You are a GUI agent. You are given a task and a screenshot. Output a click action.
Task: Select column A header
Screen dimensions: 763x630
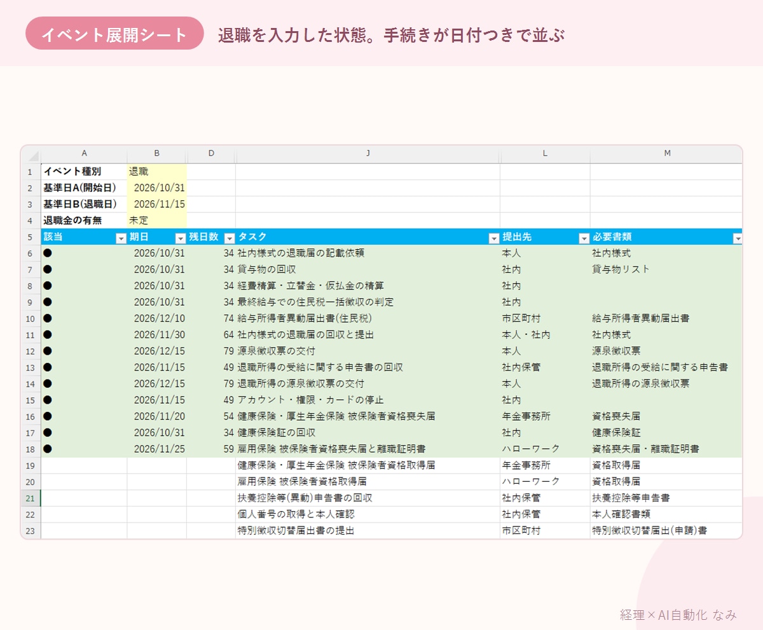click(84, 154)
